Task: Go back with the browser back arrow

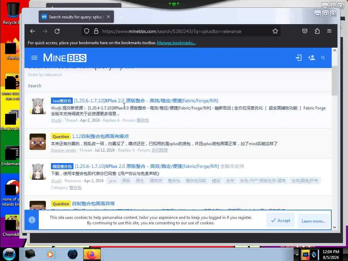Action: point(33,31)
